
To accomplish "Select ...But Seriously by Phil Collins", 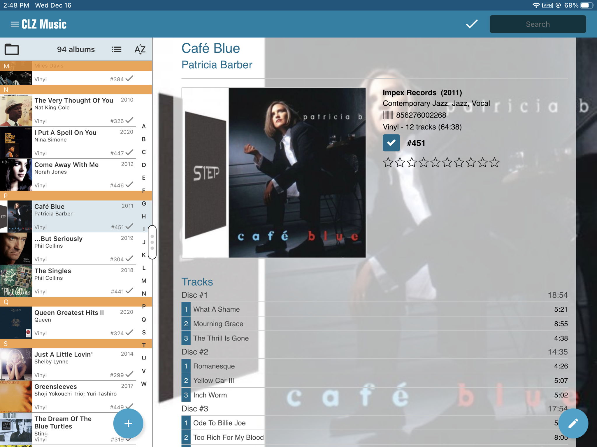I will pos(69,249).
